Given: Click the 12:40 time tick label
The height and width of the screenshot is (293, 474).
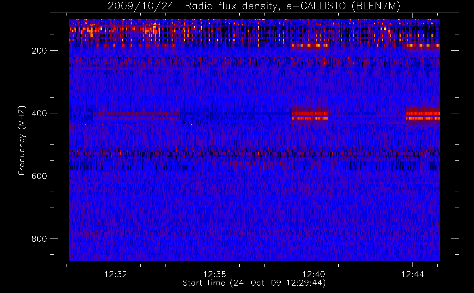Looking at the screenshot, I should click(314, 275).
